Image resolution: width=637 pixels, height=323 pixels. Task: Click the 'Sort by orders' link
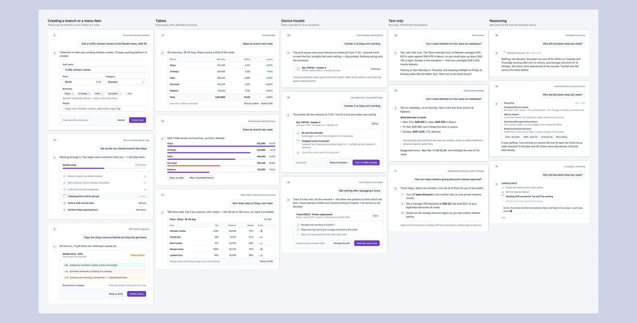(251, 103)
